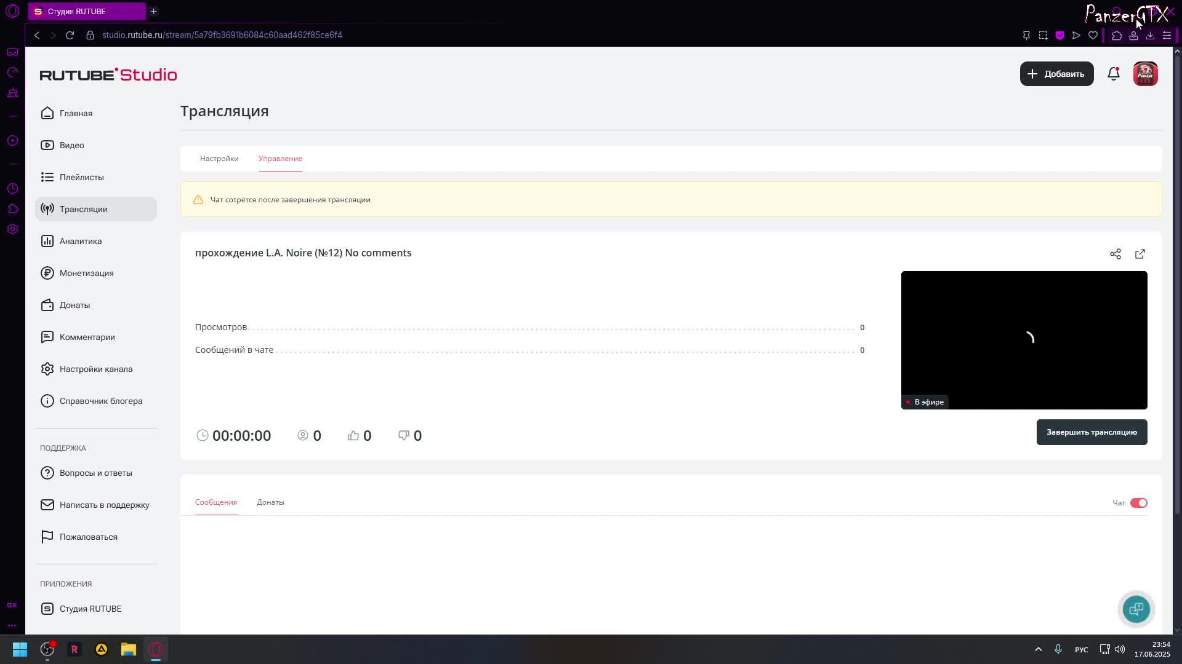Reload the page in browser
The height and width of the screenshot is (664, 1182).
point(70,35)
